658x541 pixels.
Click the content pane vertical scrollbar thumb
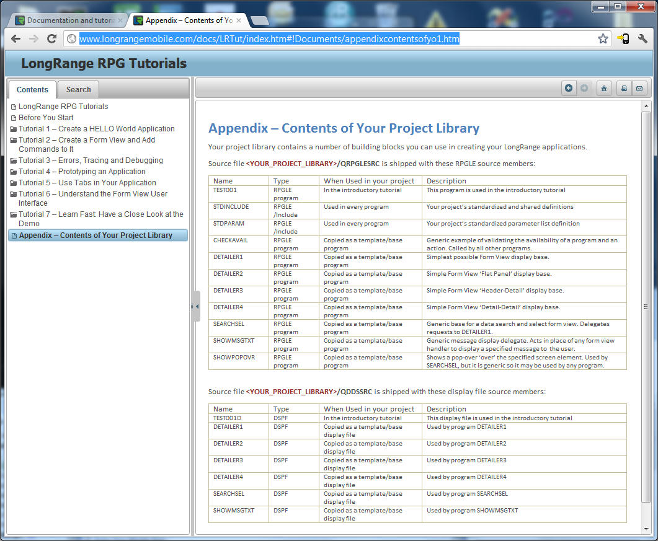646,307
